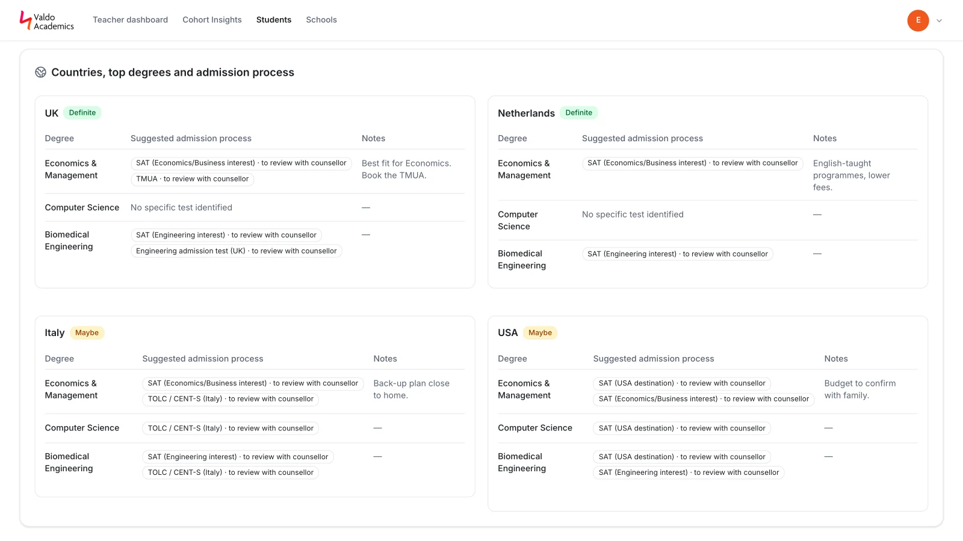Image resolution: width=963 pixels, height=541 pixels.
Task: Click the note 'Budget to confirm with family.'
Action: tap(860, 390)
